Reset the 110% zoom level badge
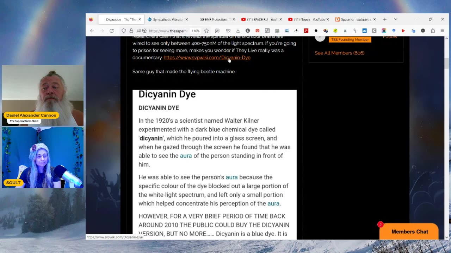 point(196,31)
